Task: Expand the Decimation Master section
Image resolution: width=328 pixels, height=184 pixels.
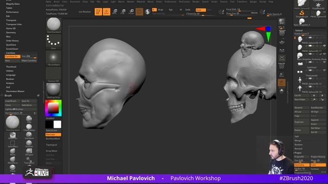Action: tap(15, 91)
